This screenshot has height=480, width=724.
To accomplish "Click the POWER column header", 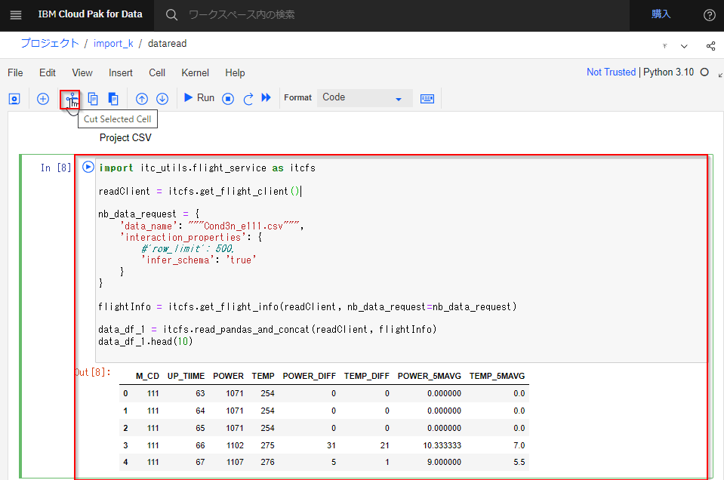I will (x=228, y=376).
